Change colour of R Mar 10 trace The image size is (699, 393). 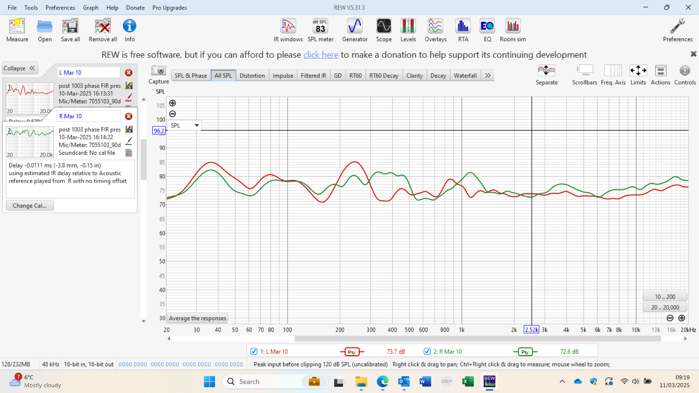click(x=129, y=141)
